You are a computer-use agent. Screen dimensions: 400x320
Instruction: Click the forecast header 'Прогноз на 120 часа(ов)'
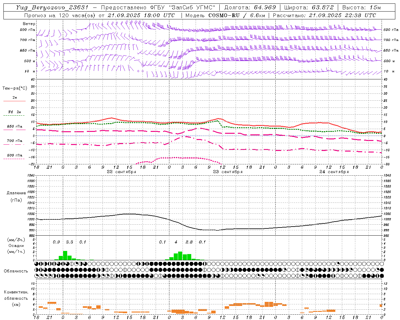click(60, 15)
